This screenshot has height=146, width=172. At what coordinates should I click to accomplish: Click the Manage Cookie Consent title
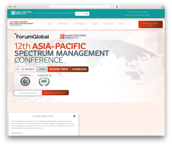(43, 116)
